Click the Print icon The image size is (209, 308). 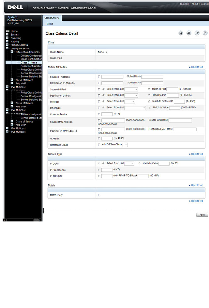pos(189,33)
